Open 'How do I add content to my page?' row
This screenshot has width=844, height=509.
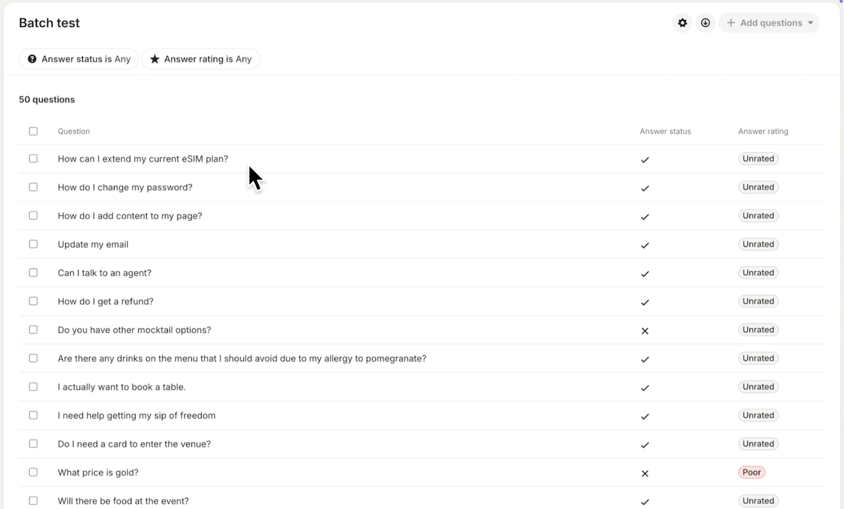(130, 216)
